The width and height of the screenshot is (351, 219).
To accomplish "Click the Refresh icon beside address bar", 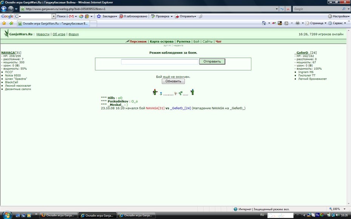I will [x=282, y=9].
